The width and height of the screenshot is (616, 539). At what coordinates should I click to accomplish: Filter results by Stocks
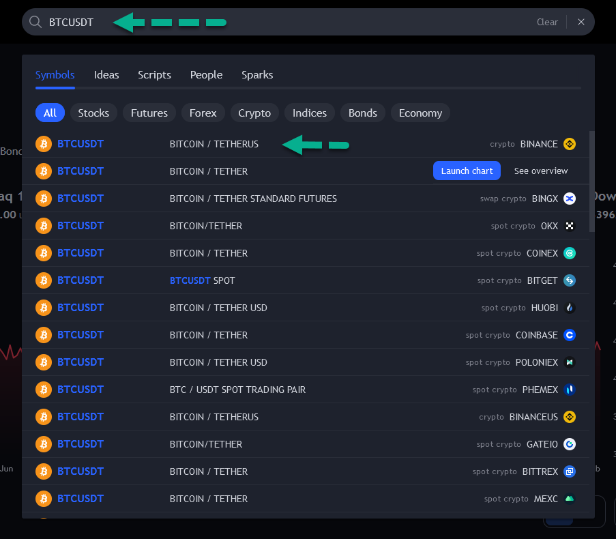(93, 113)
